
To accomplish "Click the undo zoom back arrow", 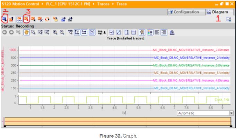I will tap(5, 32).
